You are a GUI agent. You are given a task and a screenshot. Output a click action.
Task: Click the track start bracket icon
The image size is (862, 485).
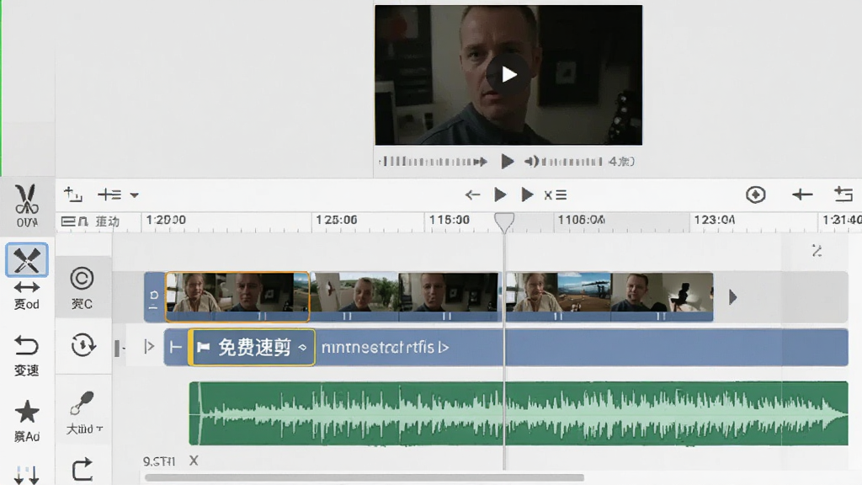click(175, 347)
